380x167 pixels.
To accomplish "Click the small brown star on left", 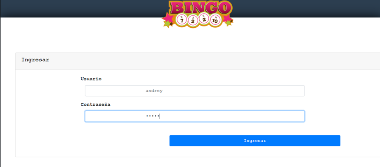I will (x=171, y=24).
